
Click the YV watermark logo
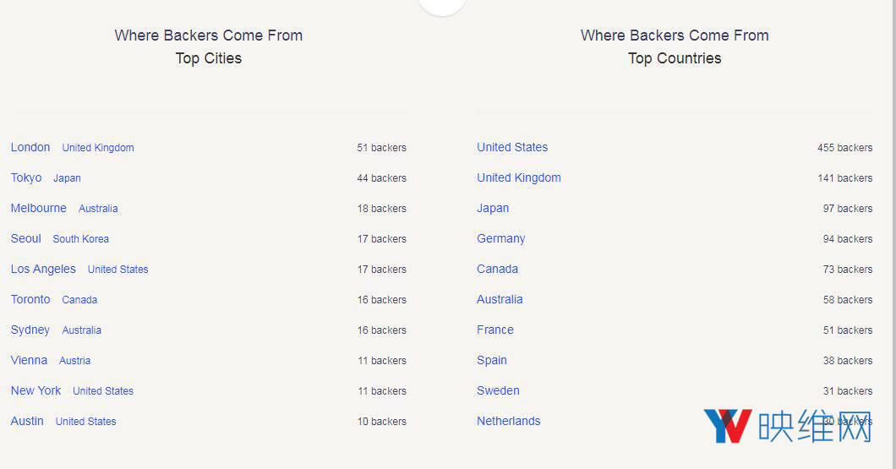point(728,427)
